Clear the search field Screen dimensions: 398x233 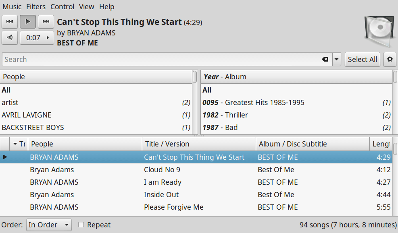tap(325, 60)
